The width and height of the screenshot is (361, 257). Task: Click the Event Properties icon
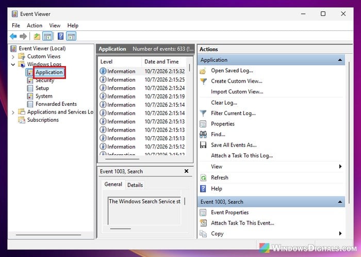[x=203, y=213]
